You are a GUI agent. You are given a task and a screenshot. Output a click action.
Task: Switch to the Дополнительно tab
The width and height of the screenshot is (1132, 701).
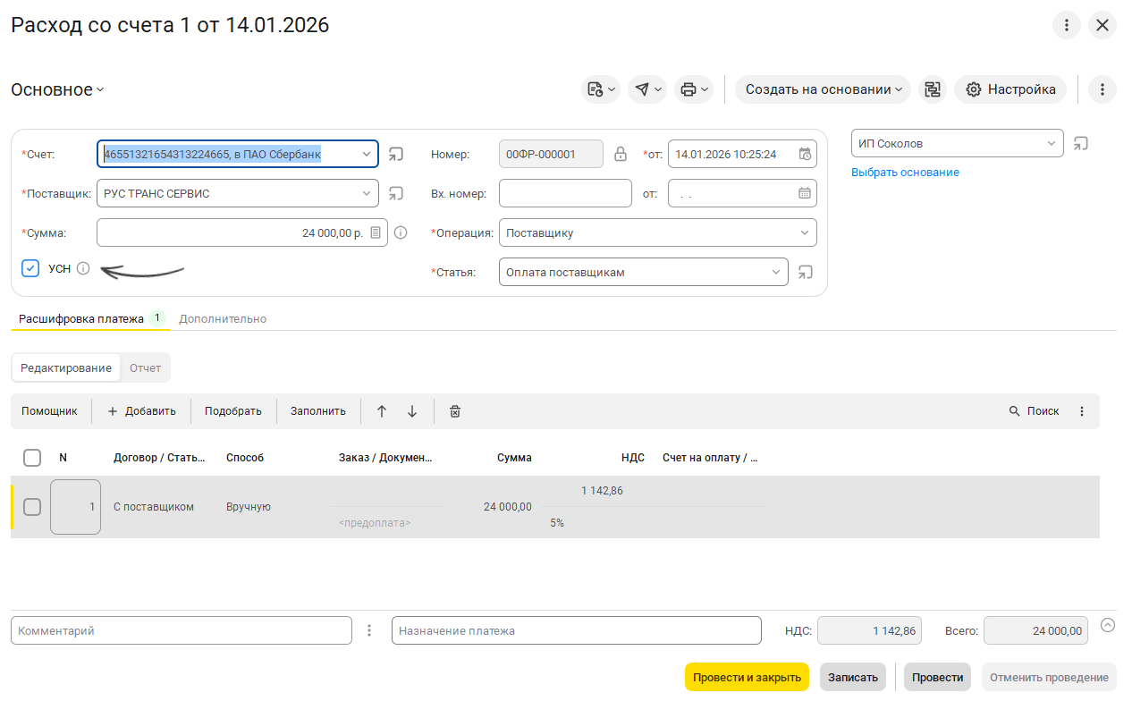[x=223, y=318]
